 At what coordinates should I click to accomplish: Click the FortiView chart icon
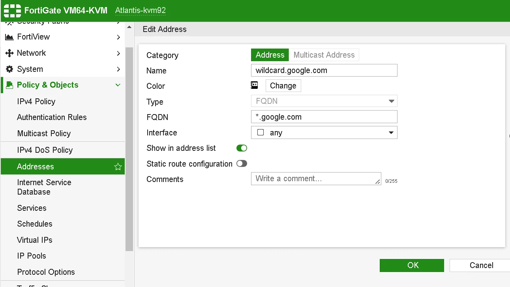pyautogui.click(x=9, y=37)
